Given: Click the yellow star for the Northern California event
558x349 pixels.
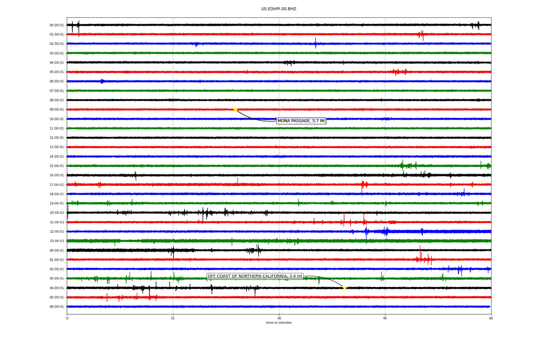Looking at the screenshot, I should tap(345, 288).
